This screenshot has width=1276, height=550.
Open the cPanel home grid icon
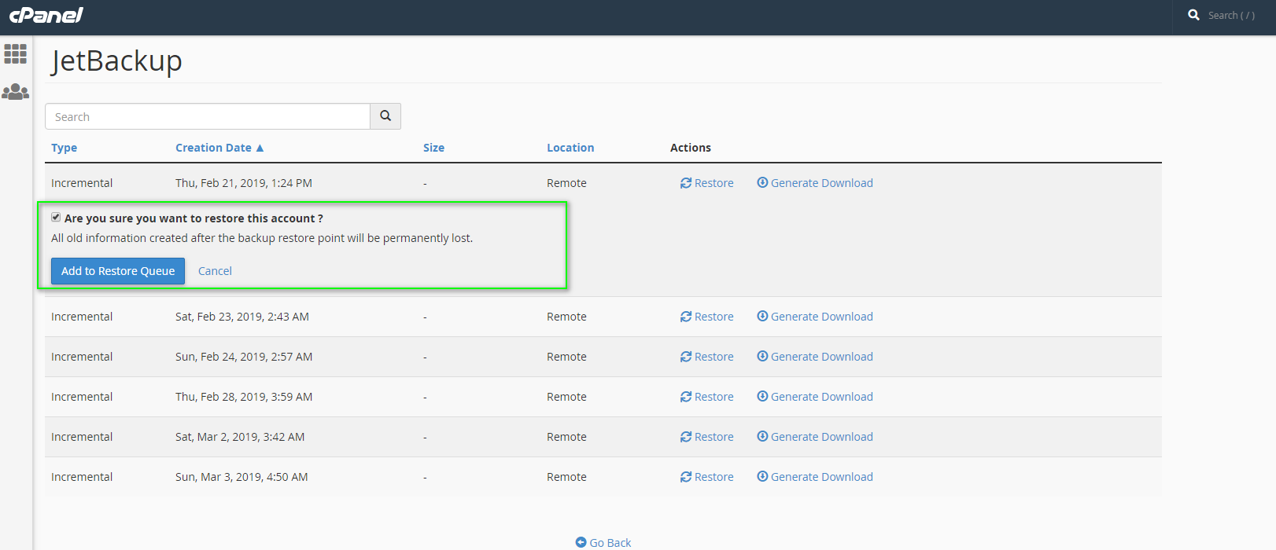[x=16, y=53]
